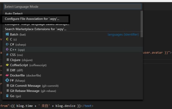Pick the F# diamond icon

coord(7,80)
